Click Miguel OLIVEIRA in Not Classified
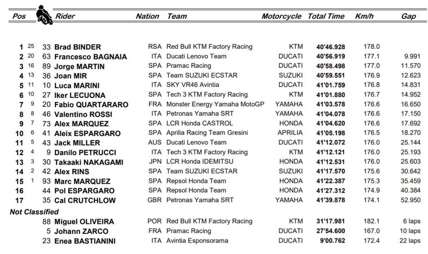The height and width of the screenshot is (254, 428). point(84,222)
